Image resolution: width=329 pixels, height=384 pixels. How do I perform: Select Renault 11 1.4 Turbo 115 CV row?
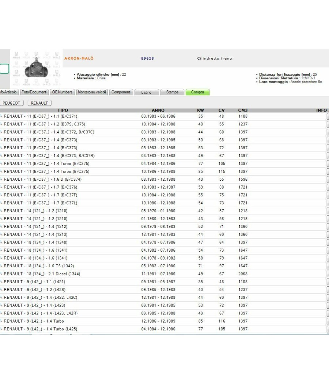pyautogui.click(x=164, y=172)
